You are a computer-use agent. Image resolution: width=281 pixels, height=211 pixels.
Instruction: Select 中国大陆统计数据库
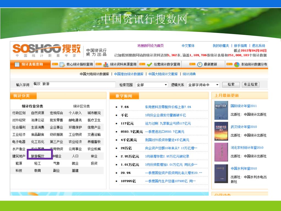tap(94, 74)
